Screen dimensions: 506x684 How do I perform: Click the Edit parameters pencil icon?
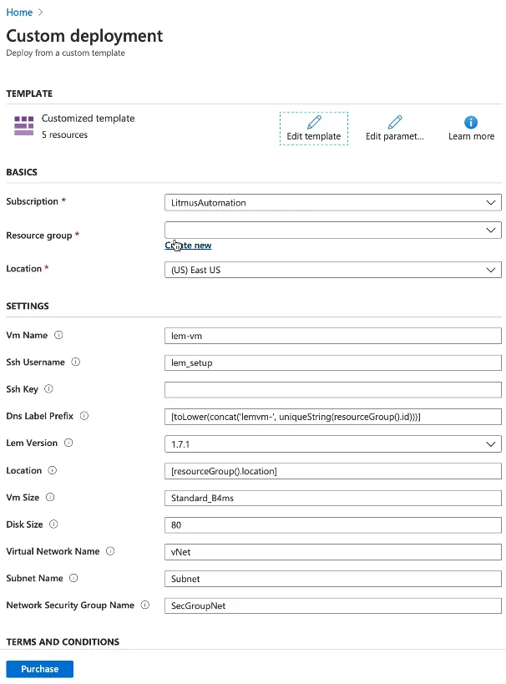pyautogui.click(x=395, y=122)
